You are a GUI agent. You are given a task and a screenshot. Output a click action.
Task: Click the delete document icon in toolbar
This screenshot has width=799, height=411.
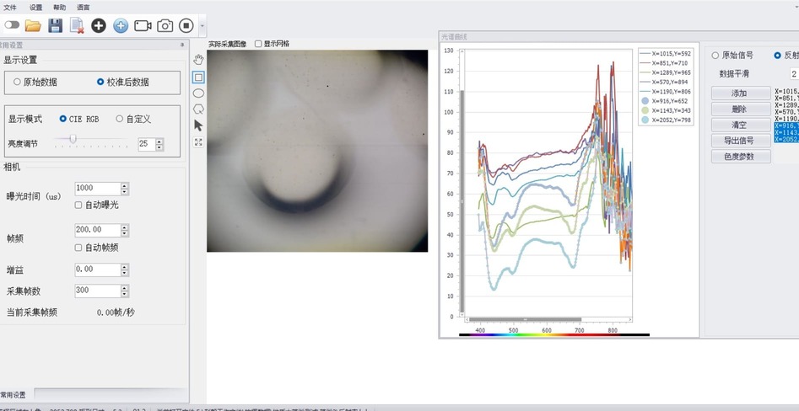click(77, 26)
